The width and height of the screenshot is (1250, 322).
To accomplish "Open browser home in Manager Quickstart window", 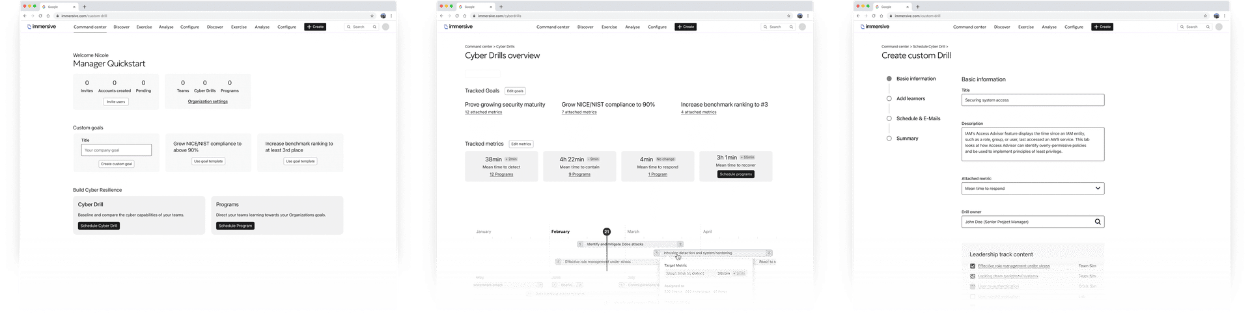I will [x=48, y=16].
